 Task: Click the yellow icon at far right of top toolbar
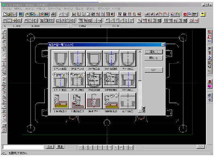tap(203, 14)
